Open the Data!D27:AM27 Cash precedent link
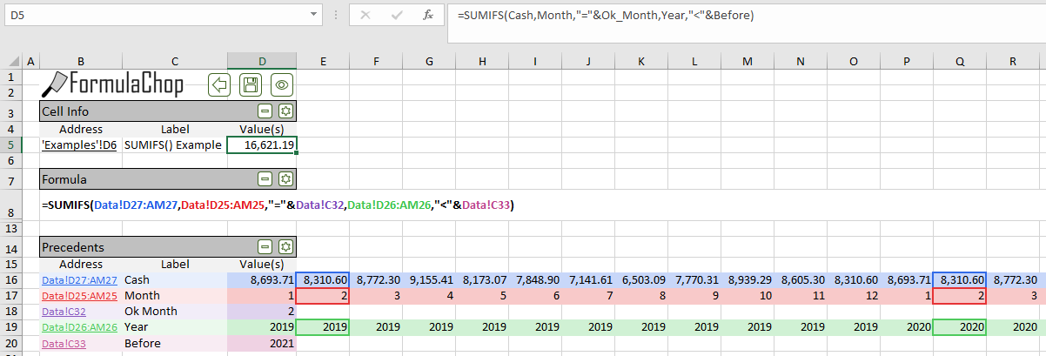Viewport: 1046px width, 356px height. click(79, 280)
